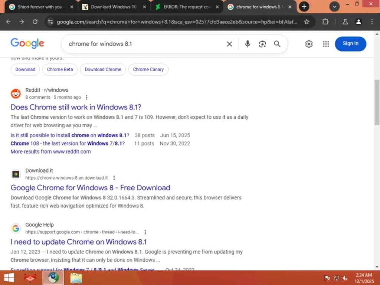Open More results from www.reddit.com

point(50,152)
